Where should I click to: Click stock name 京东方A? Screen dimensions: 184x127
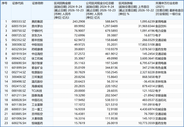[x=37, y=35]
